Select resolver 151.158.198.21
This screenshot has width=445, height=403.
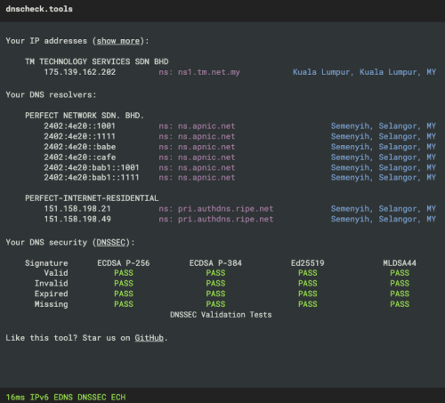click(77, 209)
